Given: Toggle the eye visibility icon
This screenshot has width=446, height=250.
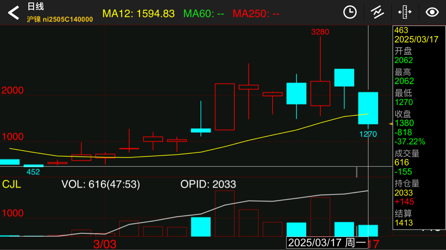Looking at the screenshot, I should click(x=432, y=12).
